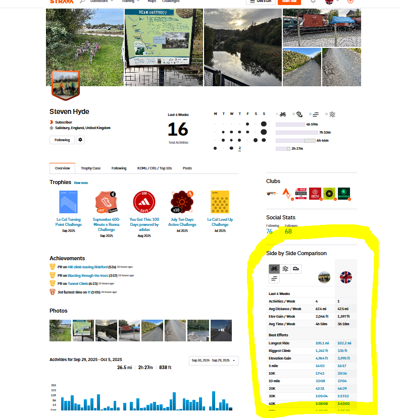Click the bike icon above weekly time bars

point(283,114)
